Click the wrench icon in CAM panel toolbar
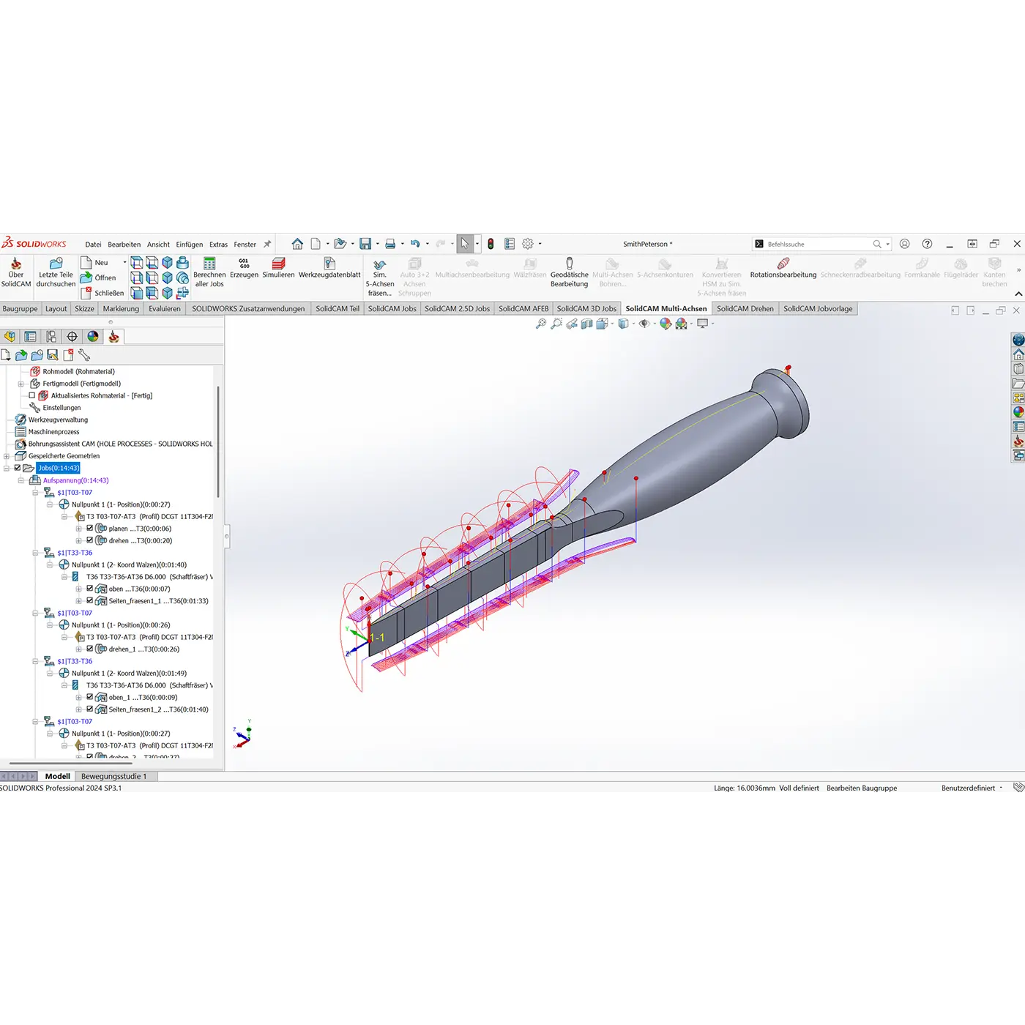 tap(84, 355)
